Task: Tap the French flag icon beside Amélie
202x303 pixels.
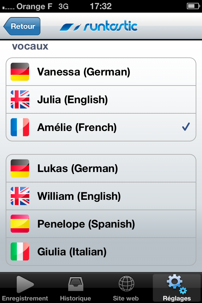Action: coord(20,127)
